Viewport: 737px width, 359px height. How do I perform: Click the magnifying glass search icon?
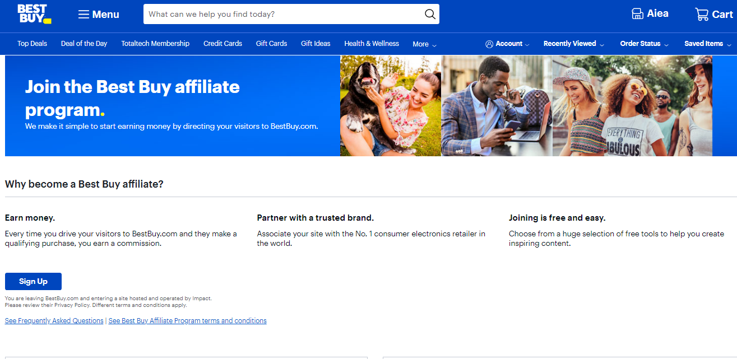click(x=430, y=14)
